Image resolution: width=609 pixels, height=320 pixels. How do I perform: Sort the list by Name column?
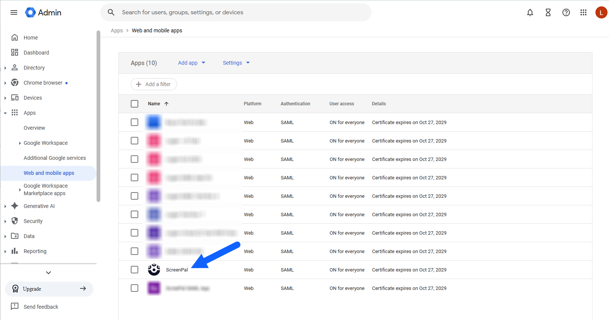(x=154, y=104)
